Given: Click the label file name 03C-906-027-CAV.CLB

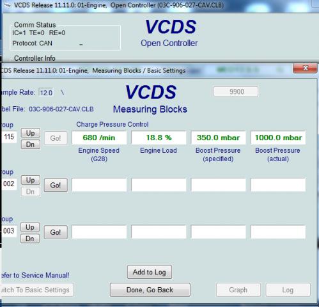Looking at the screenshot, I should [x=61, y=109].
